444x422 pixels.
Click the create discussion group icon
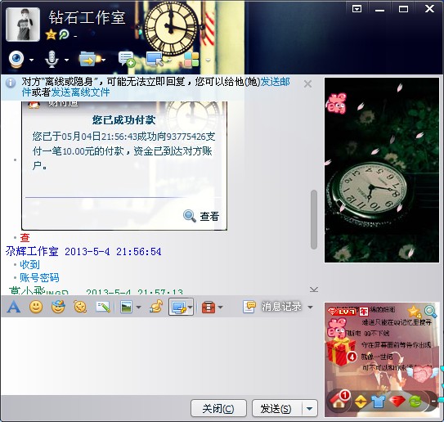click(x=126, y=59)
